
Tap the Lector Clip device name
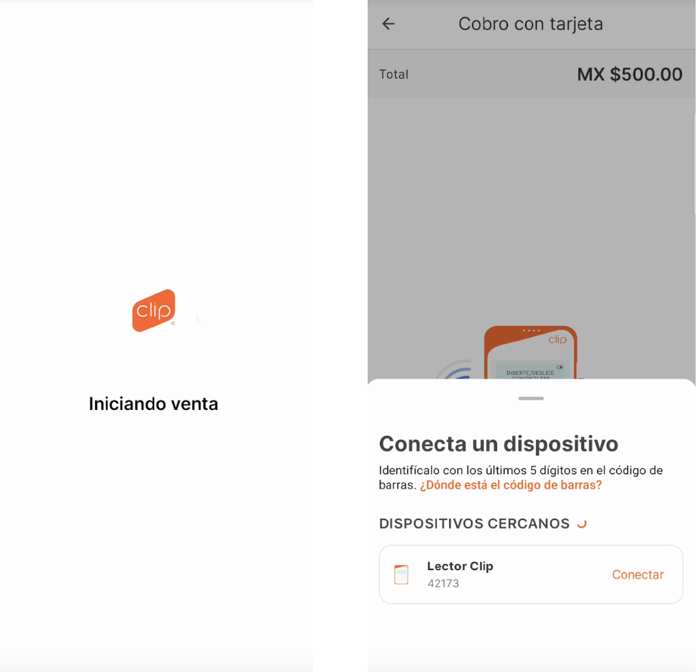point(460,567)
